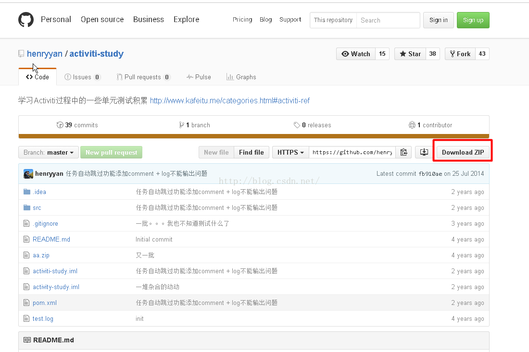Open the Pull requests tab

coord(143,77)
